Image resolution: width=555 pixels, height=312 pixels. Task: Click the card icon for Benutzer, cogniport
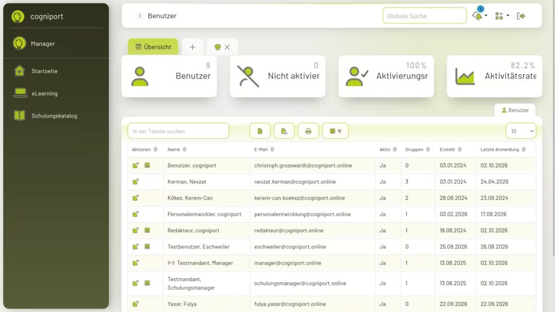pos(147,165)
